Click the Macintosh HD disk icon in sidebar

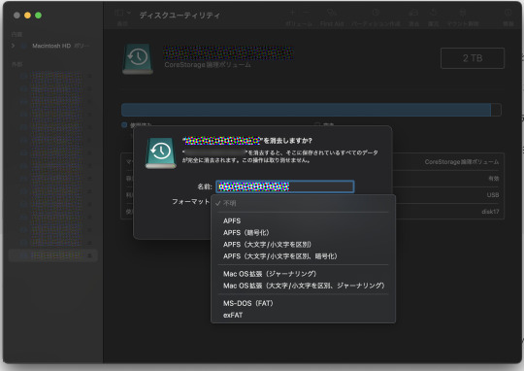[23, 46]
